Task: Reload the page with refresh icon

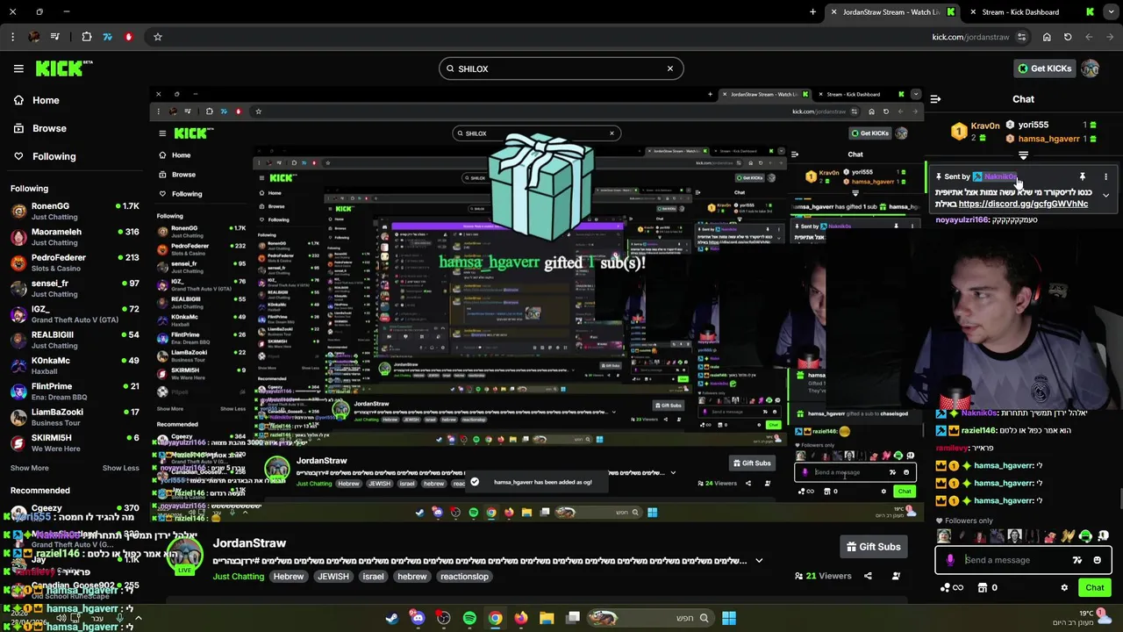Action: tap(1068, 37)
